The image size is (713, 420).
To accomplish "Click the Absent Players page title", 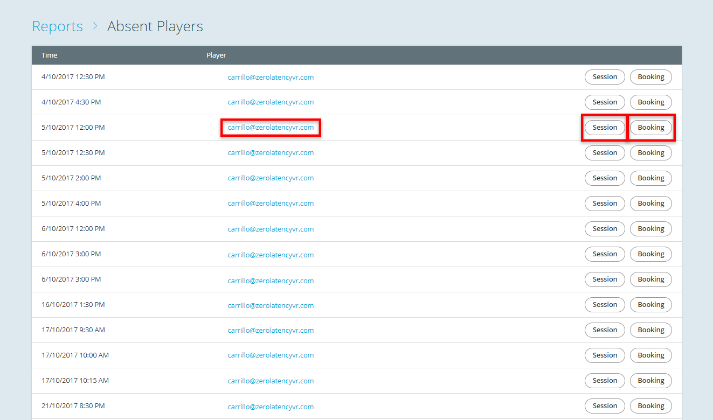I will point(155,26).
